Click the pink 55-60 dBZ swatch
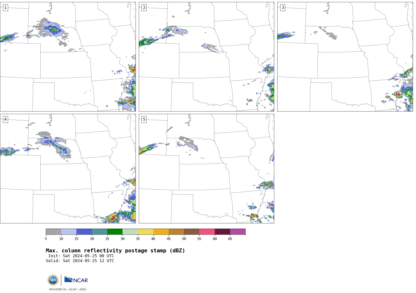The width and height of the screenshot is (416, 293). [x=207, y=232]
